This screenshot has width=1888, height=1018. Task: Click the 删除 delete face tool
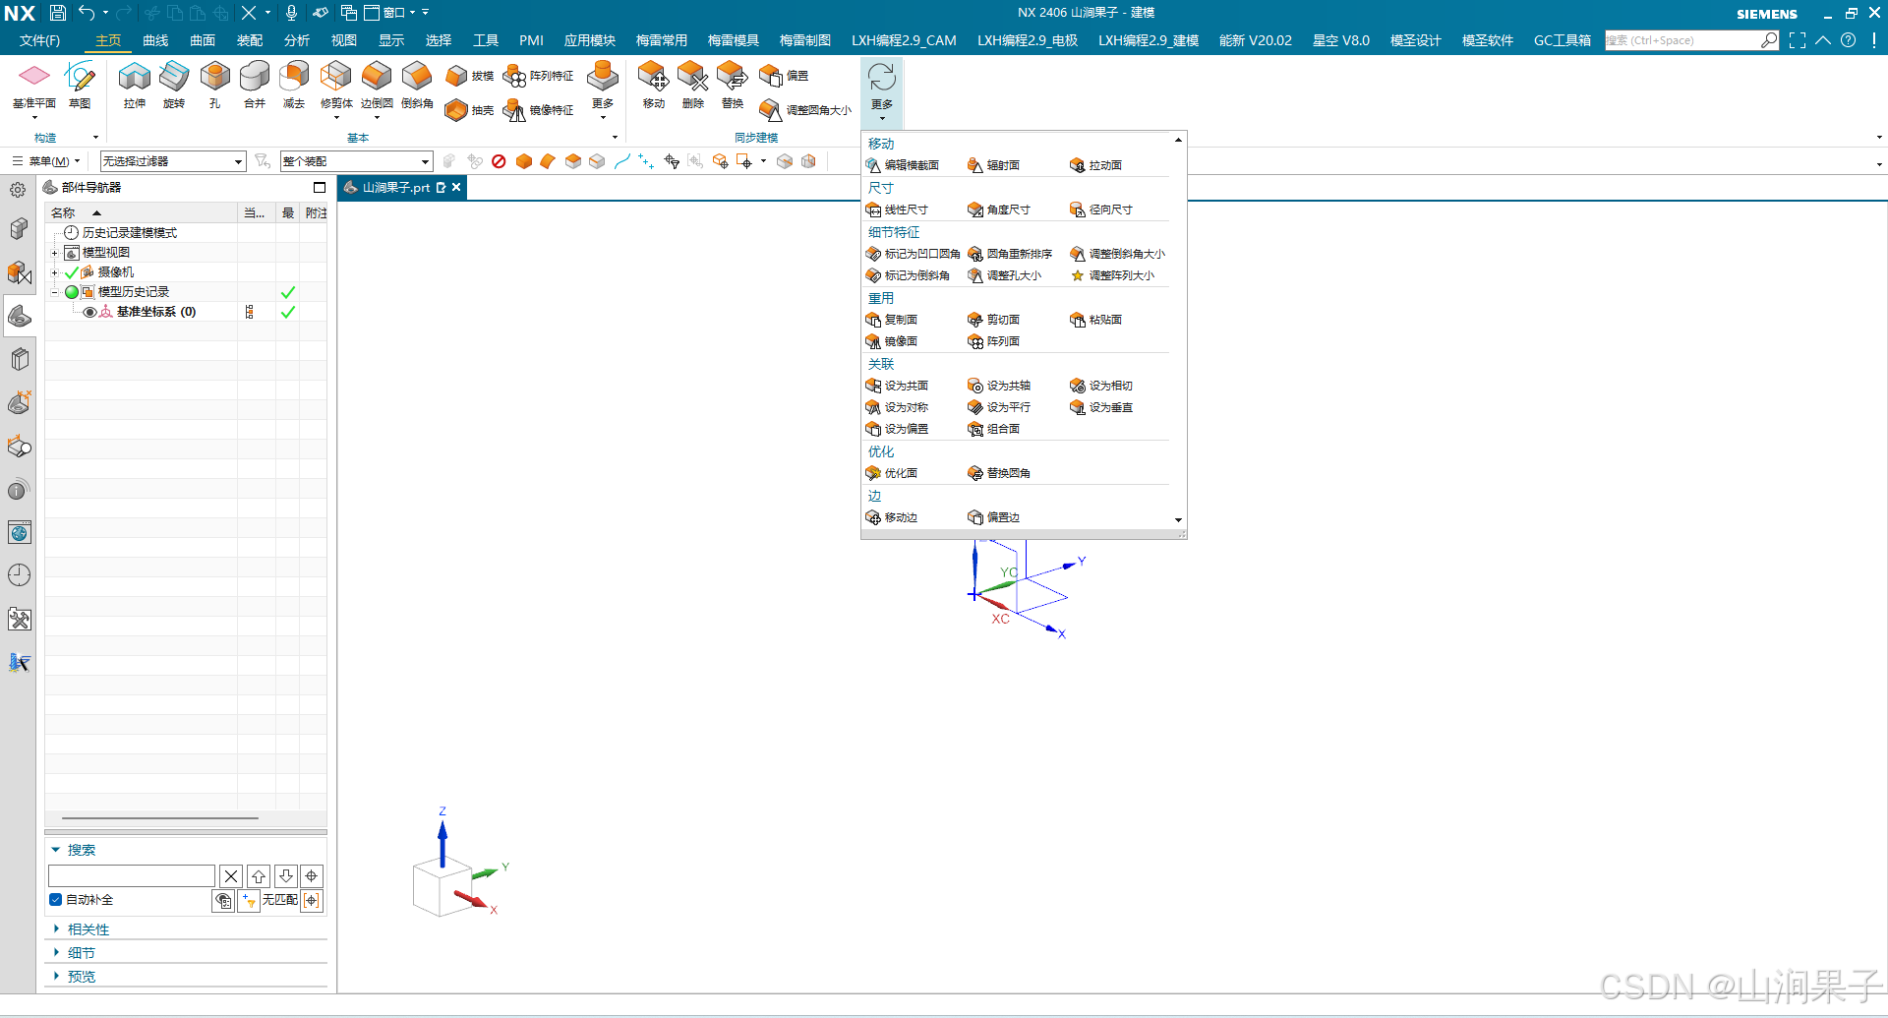[692, 85]
